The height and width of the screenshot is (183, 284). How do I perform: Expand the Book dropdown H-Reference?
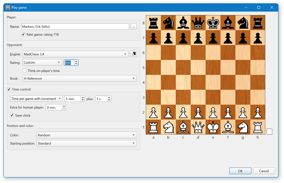(80, 78)
